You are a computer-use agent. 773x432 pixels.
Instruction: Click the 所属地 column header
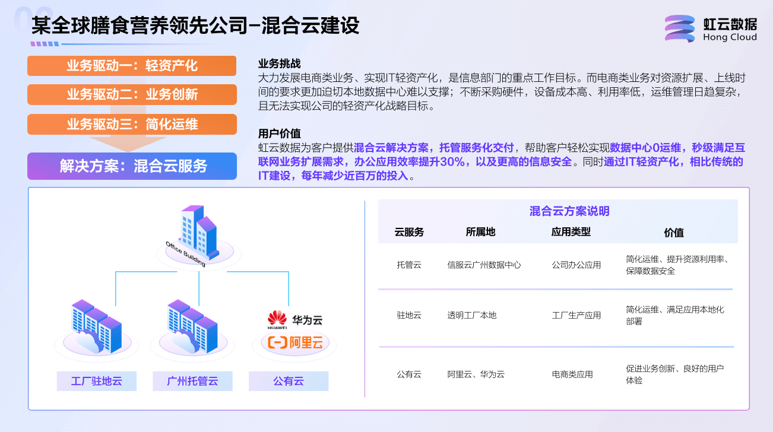pos(480,232)
